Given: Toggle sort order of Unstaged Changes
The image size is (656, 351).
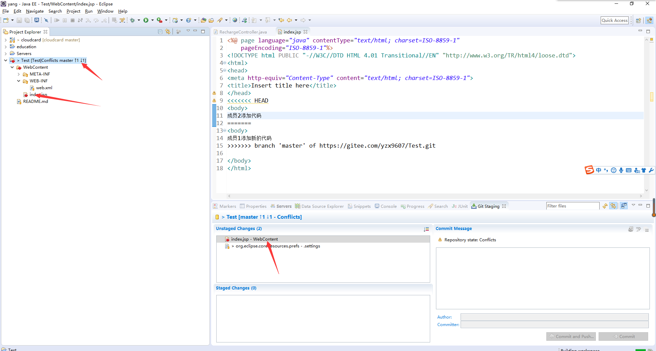Looking at the screenshot, I should 426,229.
